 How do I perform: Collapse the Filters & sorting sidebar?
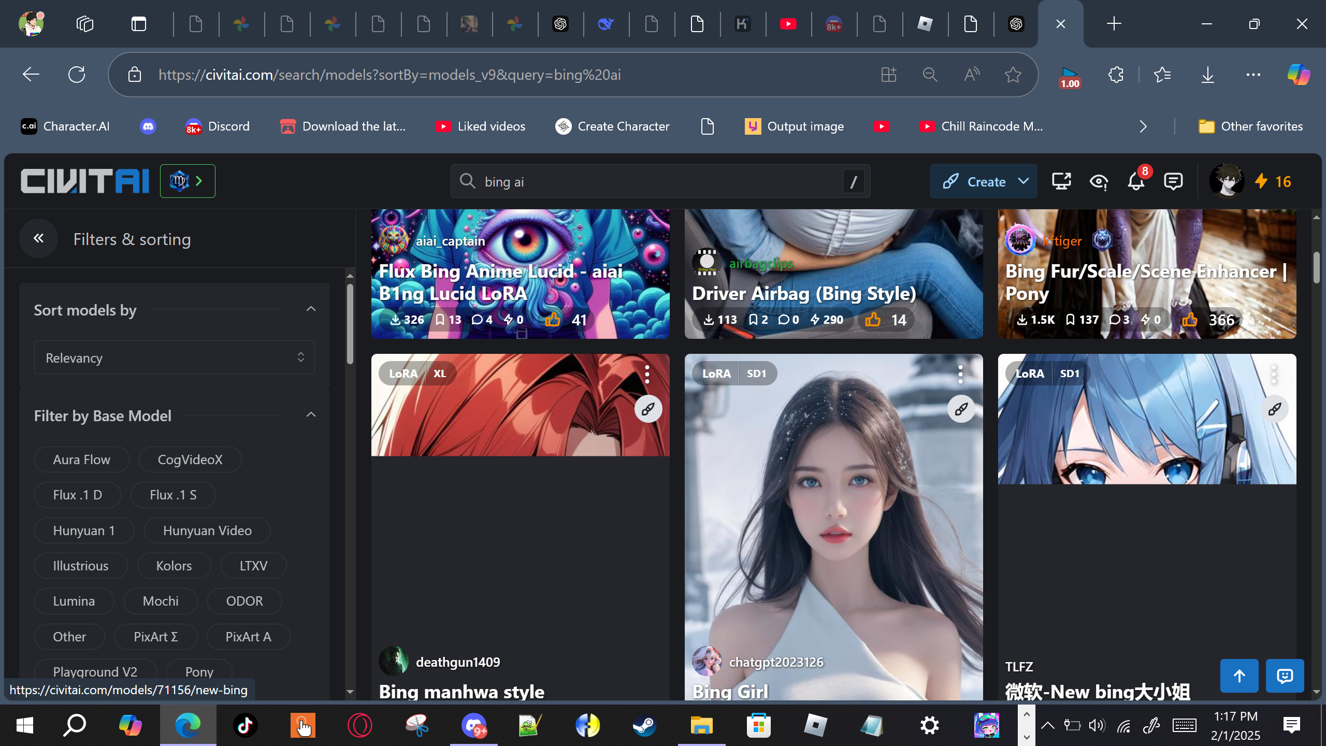pos(38,238)
